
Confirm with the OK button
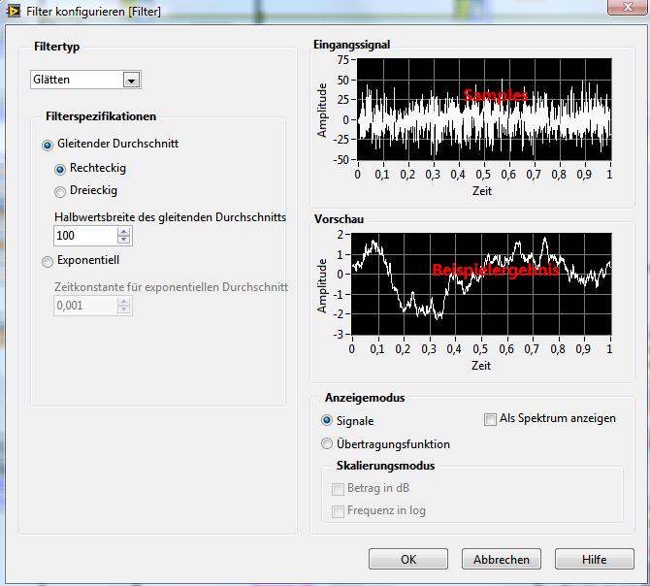(408, 559)
